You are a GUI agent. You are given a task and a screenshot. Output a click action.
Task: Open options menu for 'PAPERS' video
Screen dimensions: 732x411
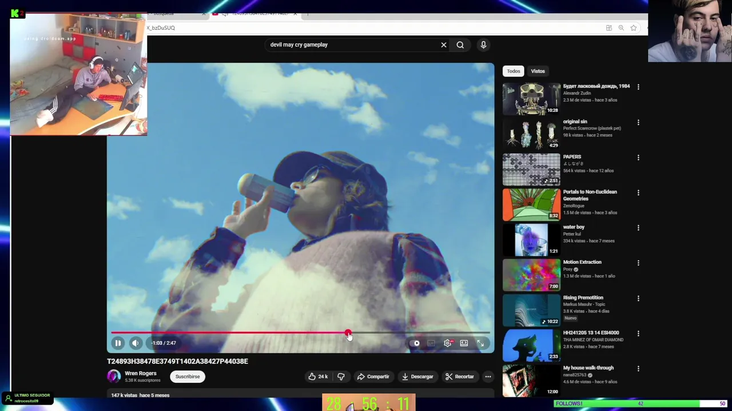click(638, 158)
